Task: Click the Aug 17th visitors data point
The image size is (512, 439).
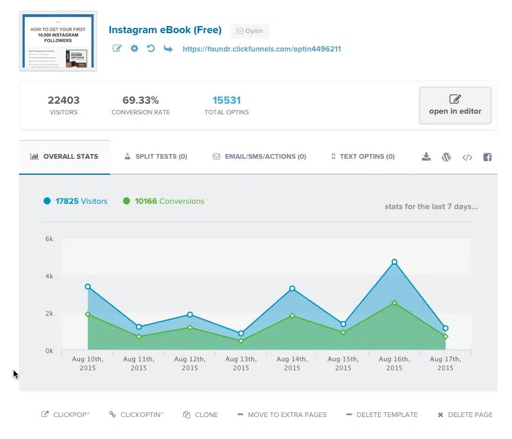Action: pyautogui.click(x=446, y=328)
